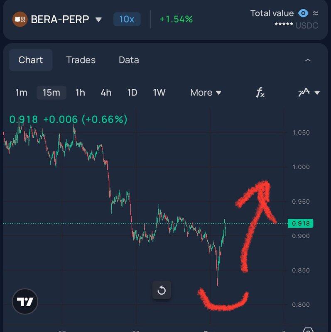Expand the More timeframes dropdown
Viewport: 331px width, 332px height.
point(206,93)
